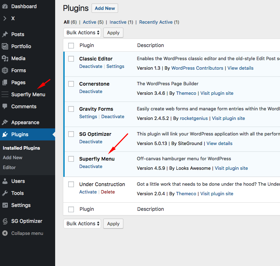The image size is (280, 266).
Task: Open the Add New submenu under Plugins
Action: click(12, 157)
